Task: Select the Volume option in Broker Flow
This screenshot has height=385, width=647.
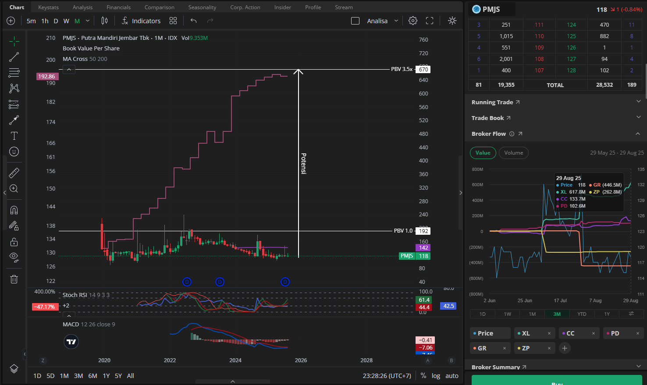Action: click(514, 153)
